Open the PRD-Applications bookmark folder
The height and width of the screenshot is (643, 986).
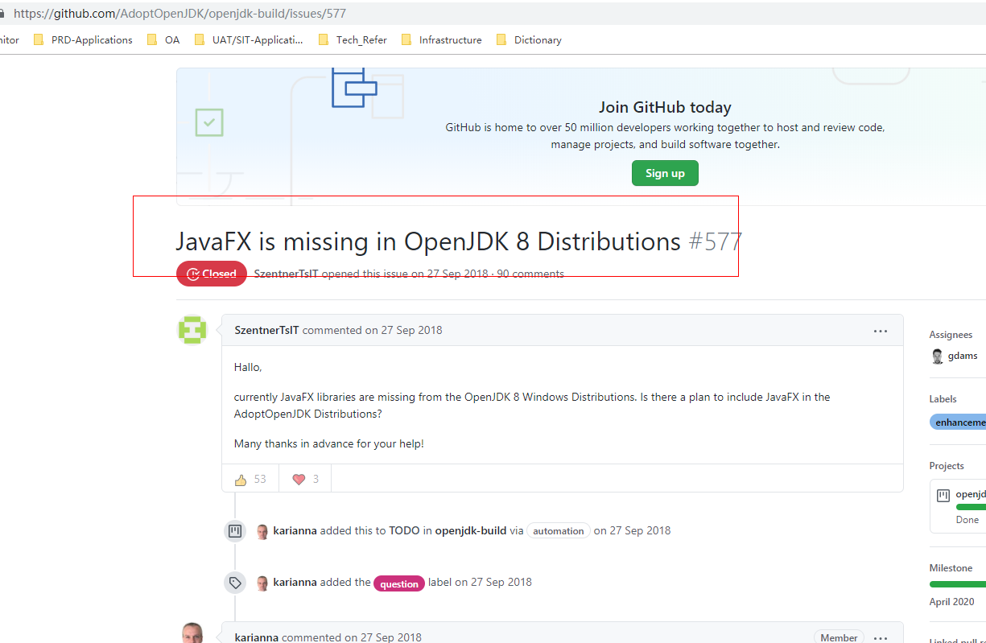coord(83,39)
